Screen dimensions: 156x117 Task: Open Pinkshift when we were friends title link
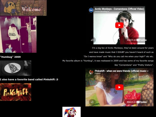tap(122, 71)
